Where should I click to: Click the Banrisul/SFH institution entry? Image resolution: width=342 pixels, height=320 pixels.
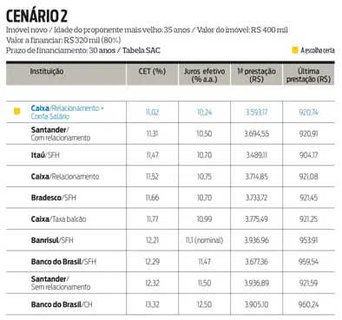52,240
